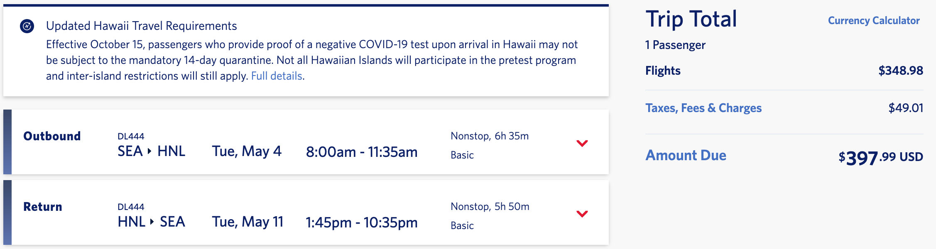Click the Nonstop, 6h 35m status on Outbound
The image size is (936, 249).
tap(490, 136)
